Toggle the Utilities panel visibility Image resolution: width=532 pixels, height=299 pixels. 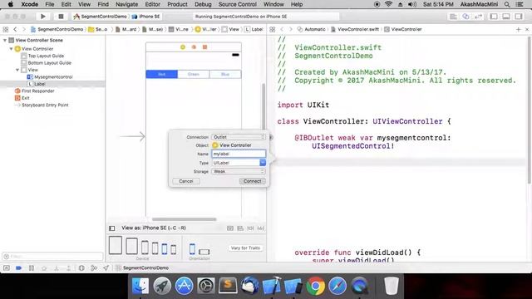[x=519, y=17]
